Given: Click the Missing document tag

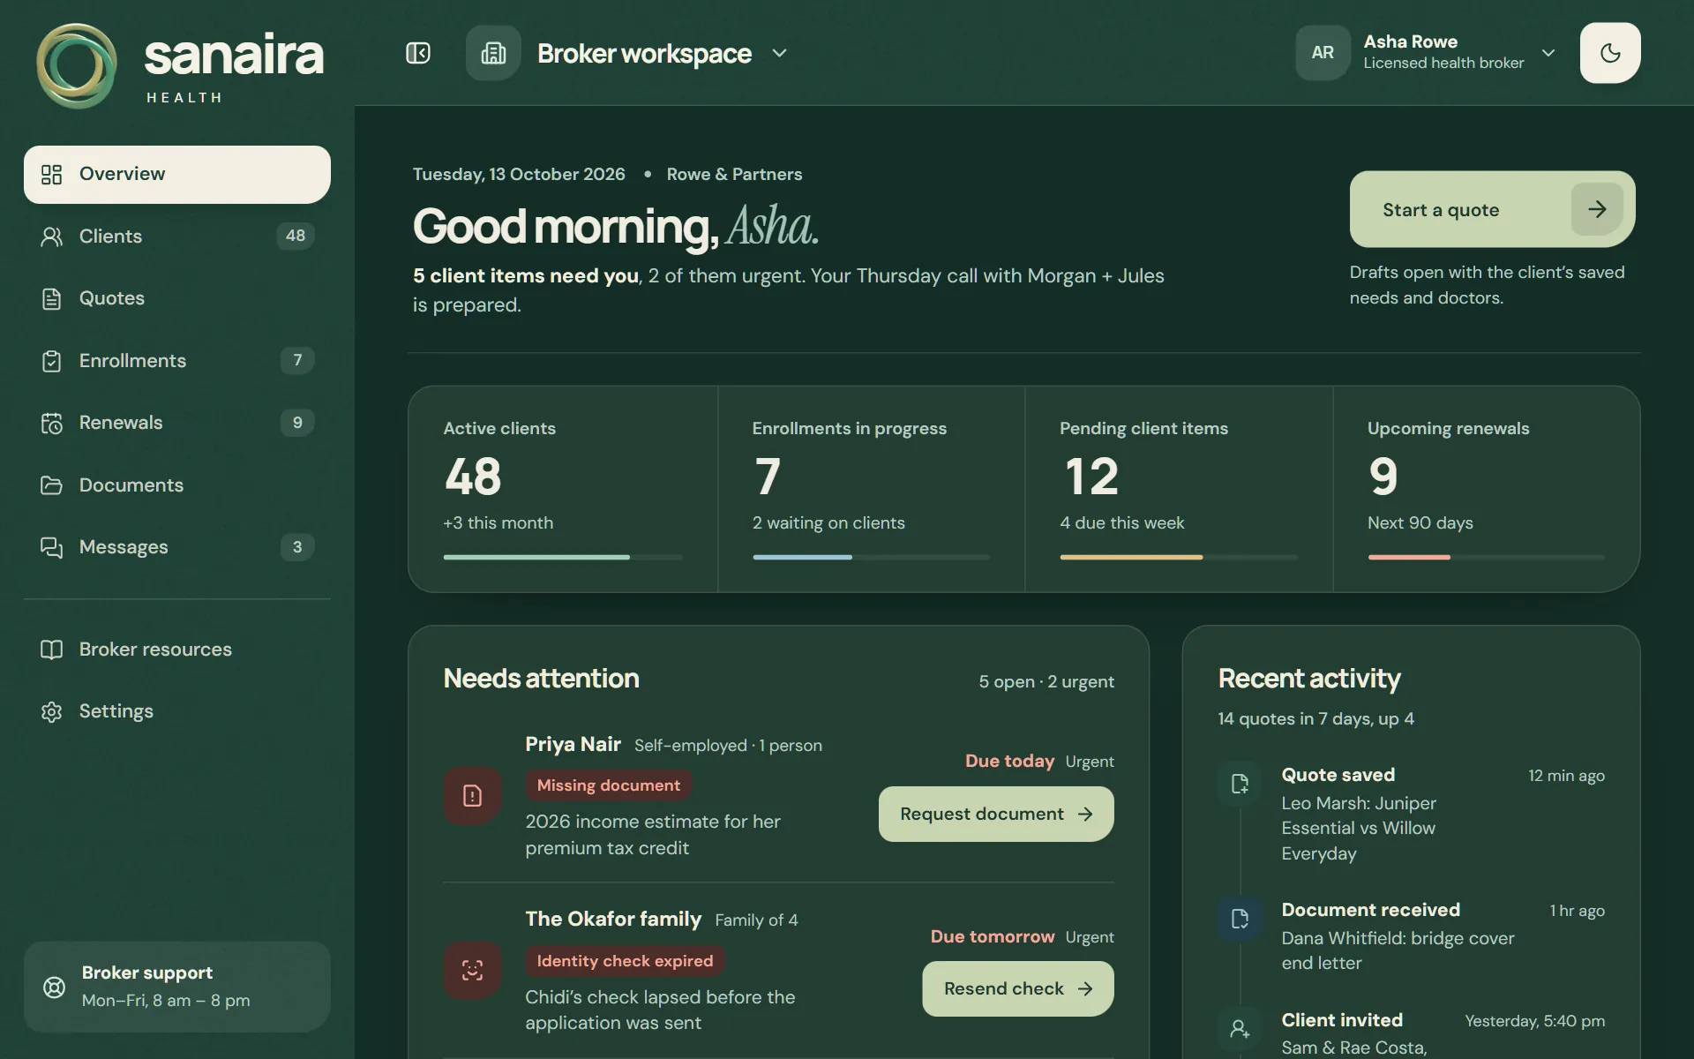Looking at the screenshot, I should tap(609, 785).
